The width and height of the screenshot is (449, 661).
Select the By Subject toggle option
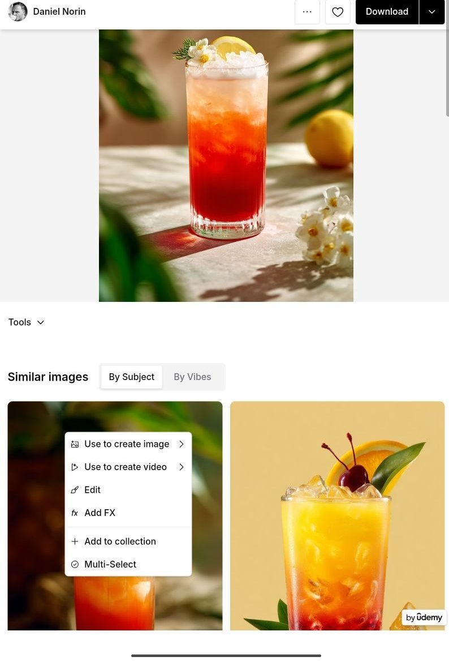[x=131, y=377]
